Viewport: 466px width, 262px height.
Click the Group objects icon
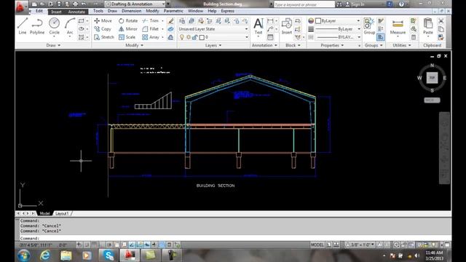coord(369,26)
